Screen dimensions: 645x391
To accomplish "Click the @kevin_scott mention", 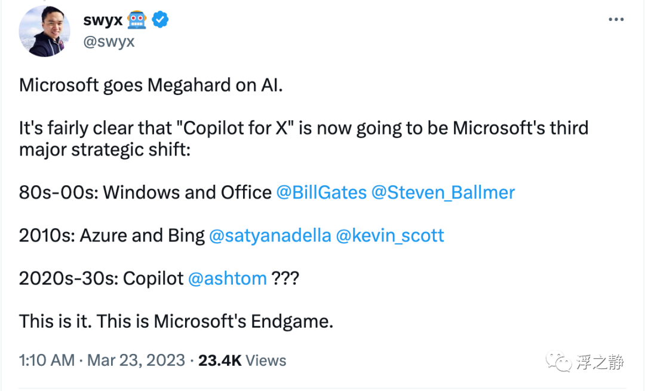I will [x=390, y=236].
